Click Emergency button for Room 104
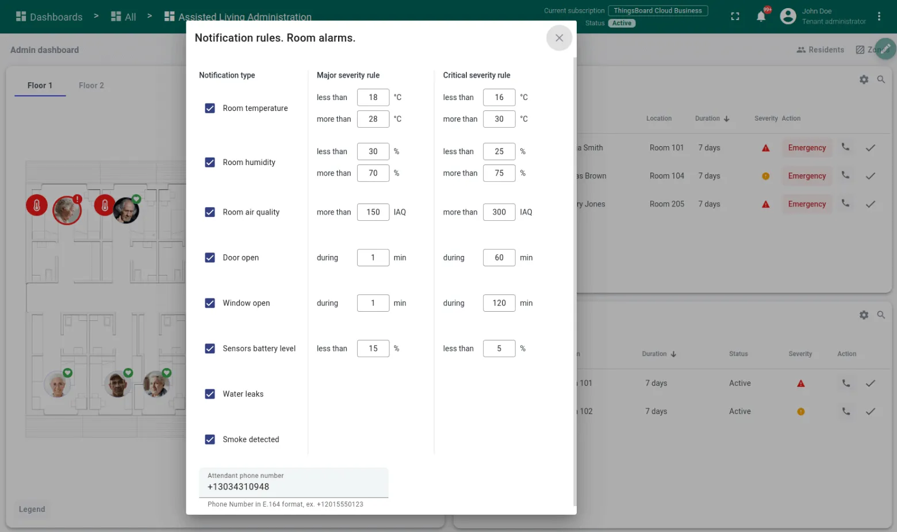Screen dimensions: 897x532 [806, 176]
